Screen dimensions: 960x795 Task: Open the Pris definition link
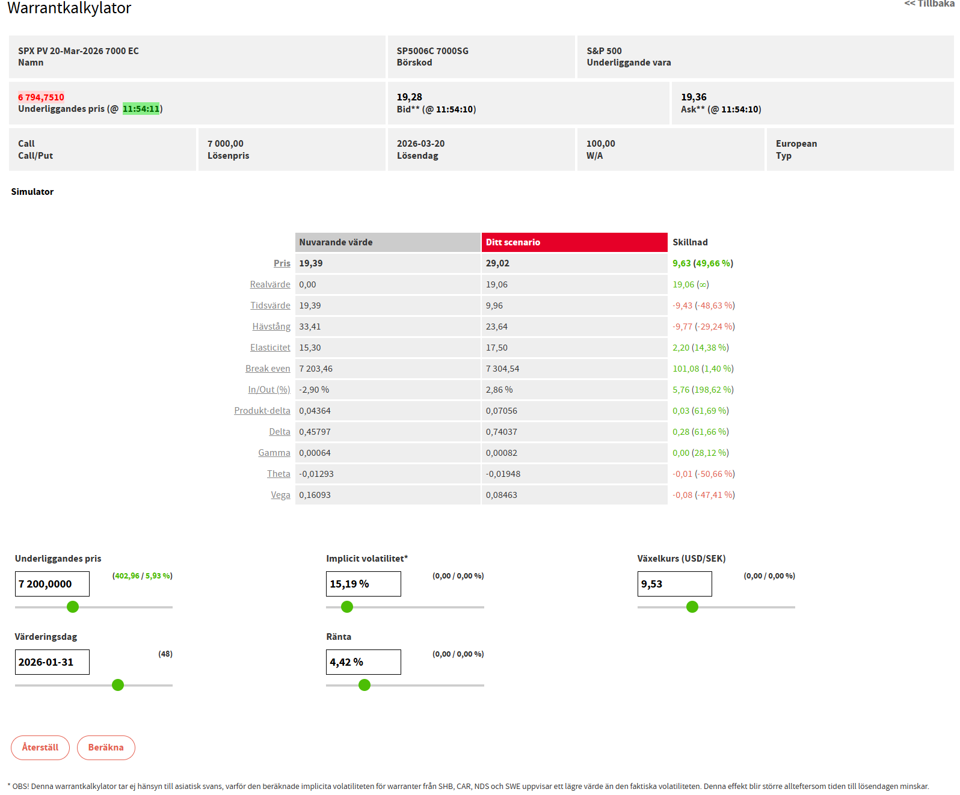[x=282, y=263]
